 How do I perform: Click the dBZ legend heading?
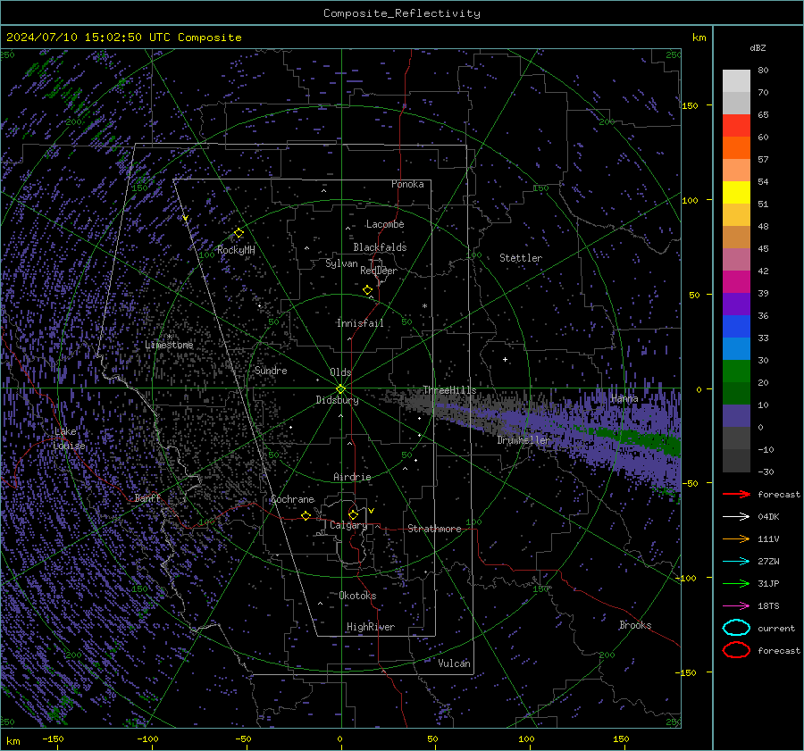click(x=758, y=47)
